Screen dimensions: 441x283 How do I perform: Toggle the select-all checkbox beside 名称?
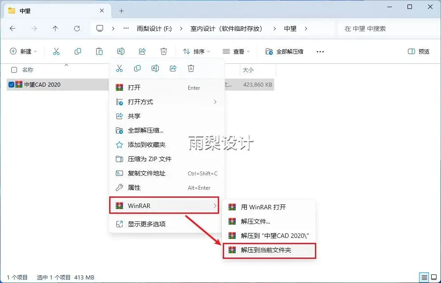coord(14,70)
